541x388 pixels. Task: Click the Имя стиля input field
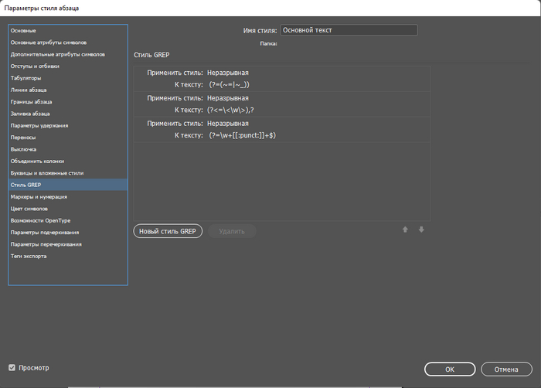(349, 30)
